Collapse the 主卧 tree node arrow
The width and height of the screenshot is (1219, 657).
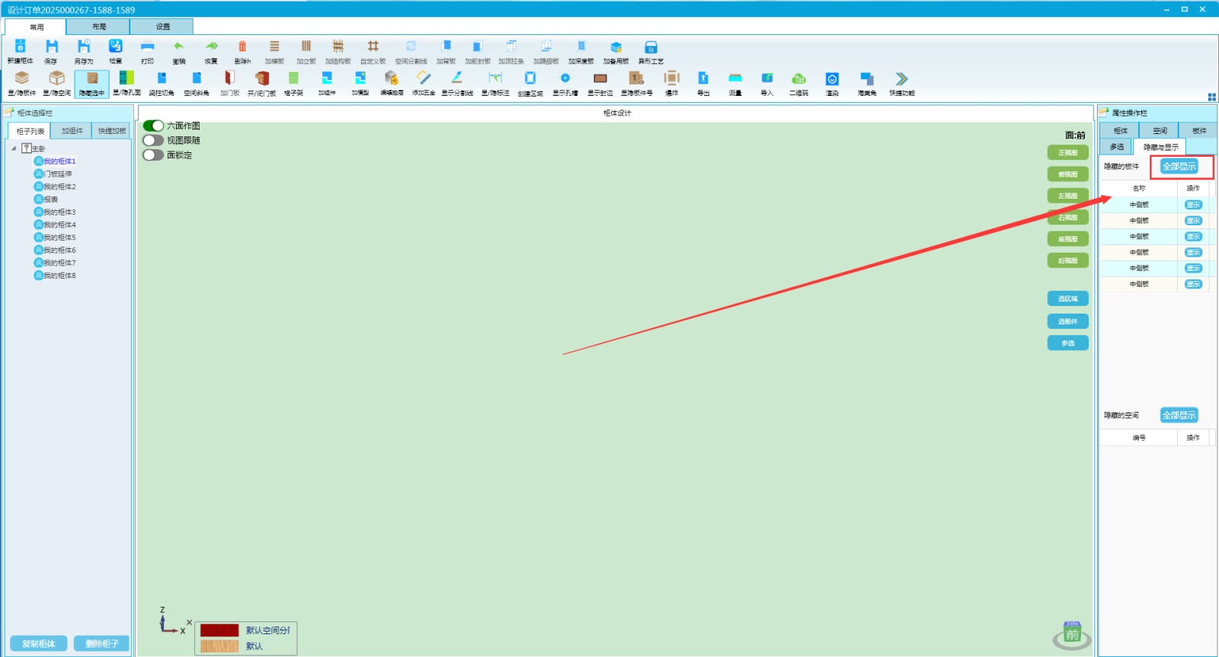pyautogui.click(x=14, y=148)
